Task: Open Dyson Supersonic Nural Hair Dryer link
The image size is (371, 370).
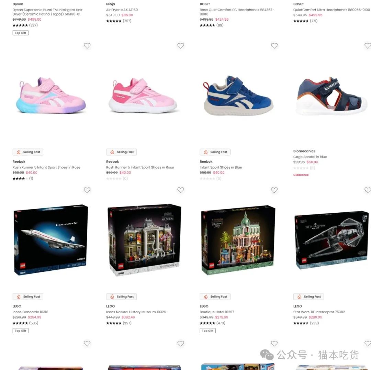Action: click(47, 12)
